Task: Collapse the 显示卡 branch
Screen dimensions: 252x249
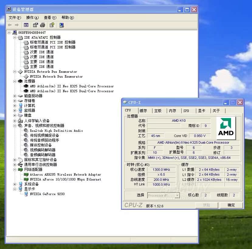Action: coord(15,189)
